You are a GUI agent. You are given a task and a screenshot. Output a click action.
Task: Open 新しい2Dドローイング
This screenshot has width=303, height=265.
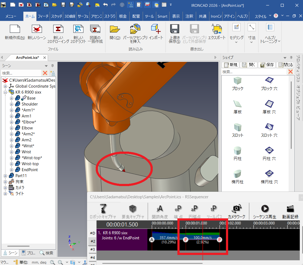point(58,34)
